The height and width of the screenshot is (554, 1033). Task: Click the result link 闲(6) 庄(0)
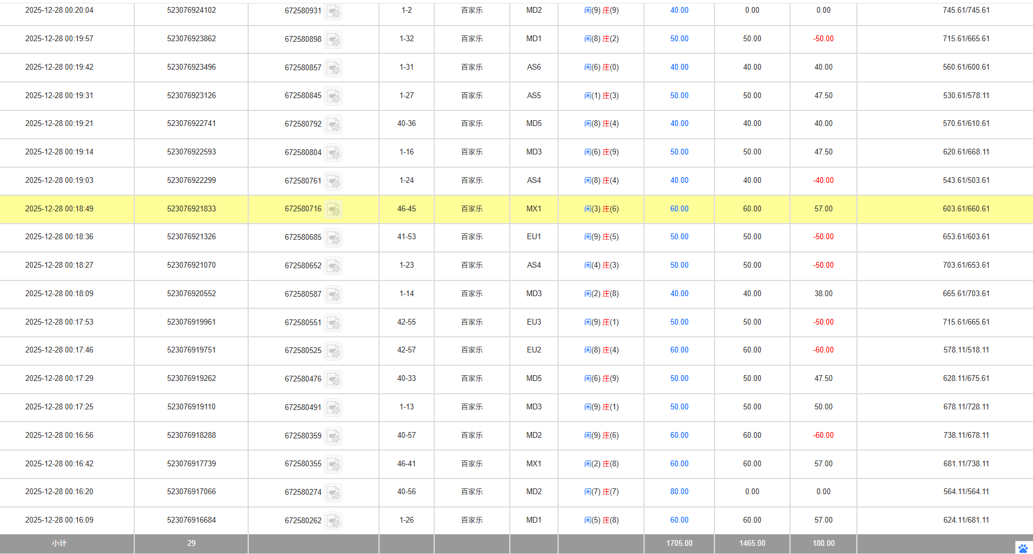pos(601,67)
